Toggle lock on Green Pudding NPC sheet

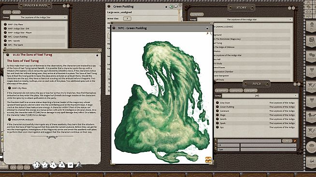point(166,7)
